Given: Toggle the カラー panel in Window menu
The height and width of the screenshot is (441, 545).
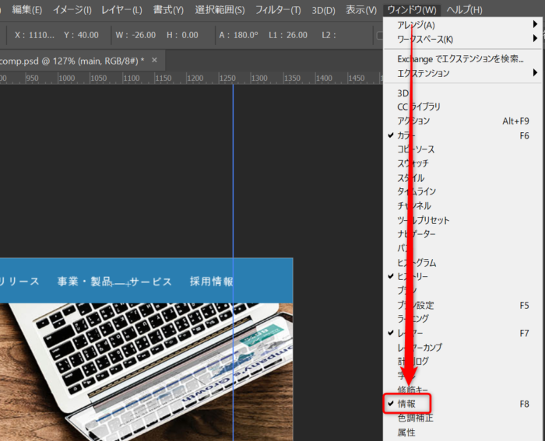Looking at the screenshot, I should (406, 135).
